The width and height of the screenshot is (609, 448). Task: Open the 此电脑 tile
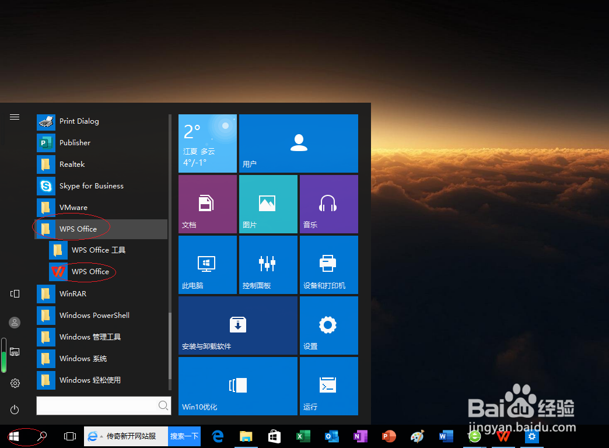(208, 265)
